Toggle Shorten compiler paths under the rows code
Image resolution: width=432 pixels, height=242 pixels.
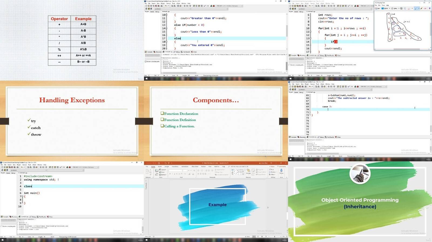click(x=296, y=65)
